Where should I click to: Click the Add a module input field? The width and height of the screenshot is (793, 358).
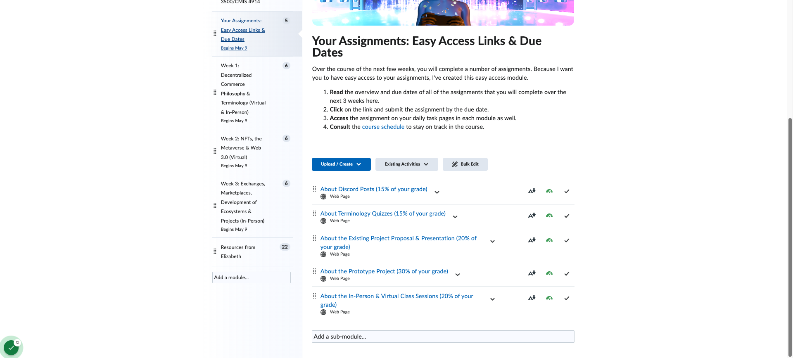click(252, 277)
